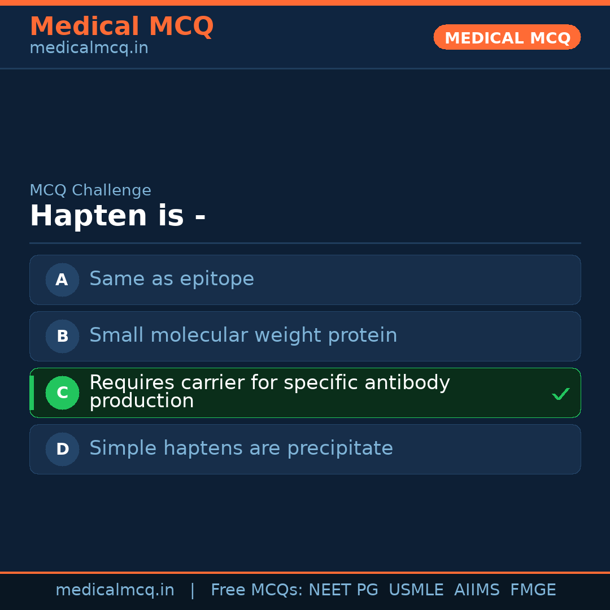The height and width of the screenshot is (610, 610).
Task: Select answer 'Small molecular weight protein'
Action: click(x=243, y=335)
